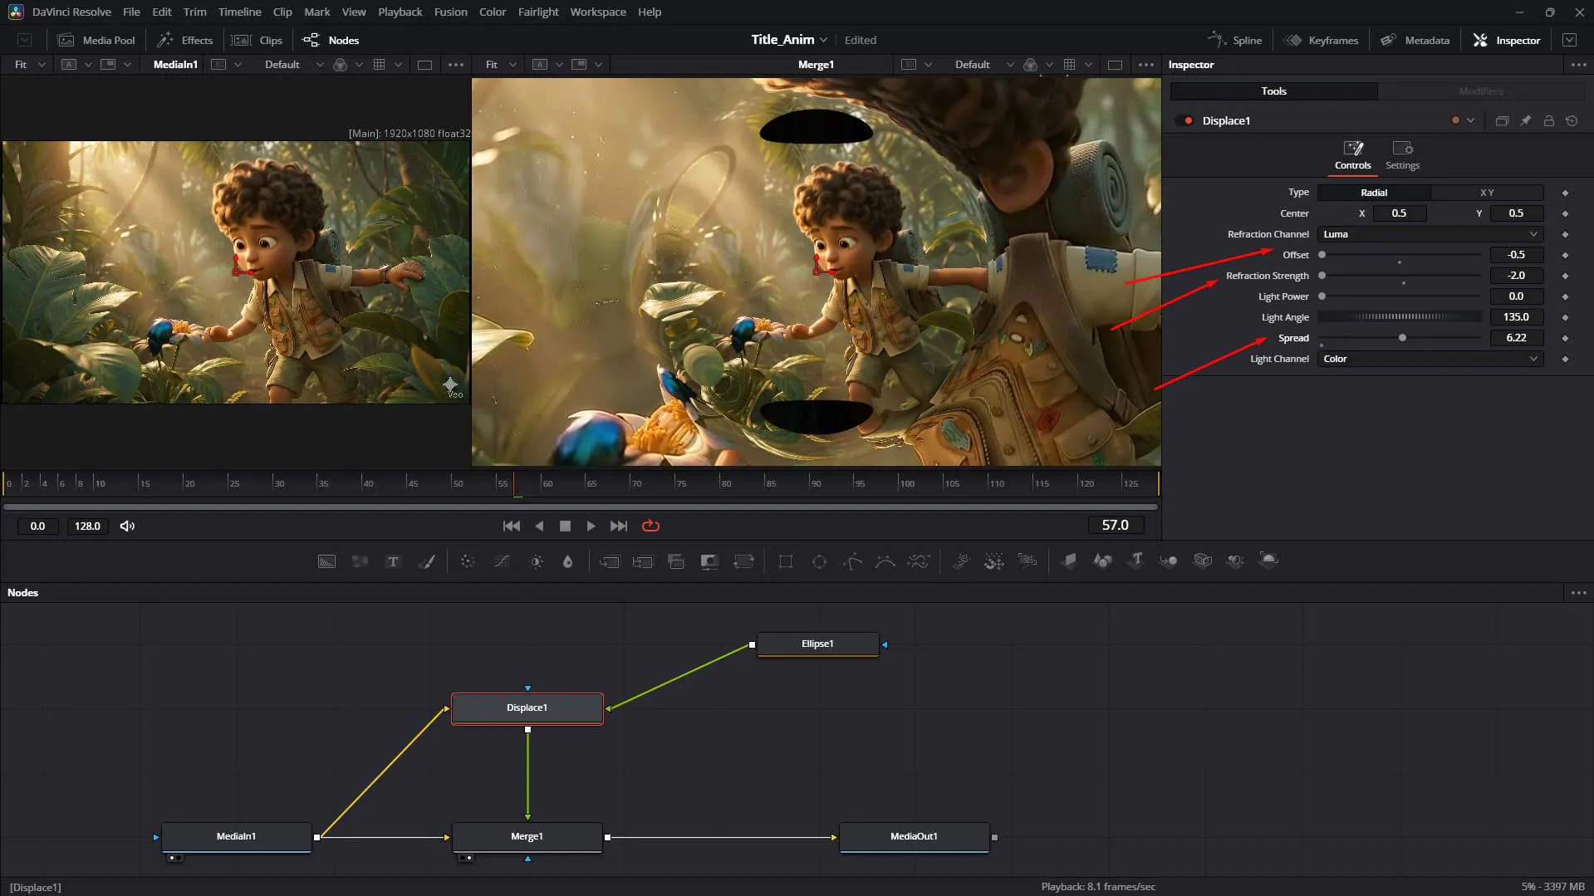Screen dimensions: 1594x896
Task: Expand the Refraction Channel Luma dropdown
Action: click(x=1430, y=234)
